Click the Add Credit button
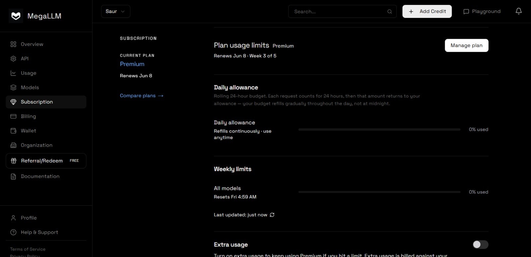This screenshot has width=531, height=257. pyautogui.click(x=427, y=11)
